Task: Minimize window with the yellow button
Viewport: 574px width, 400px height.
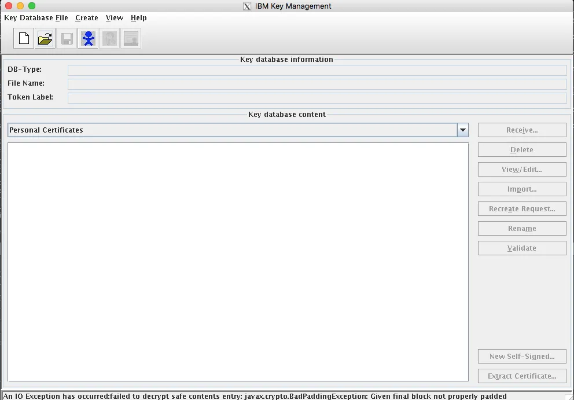Action: 20,6
